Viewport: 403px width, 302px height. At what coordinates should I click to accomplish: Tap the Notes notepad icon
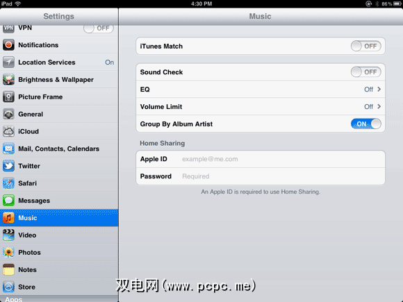[8, 269]
